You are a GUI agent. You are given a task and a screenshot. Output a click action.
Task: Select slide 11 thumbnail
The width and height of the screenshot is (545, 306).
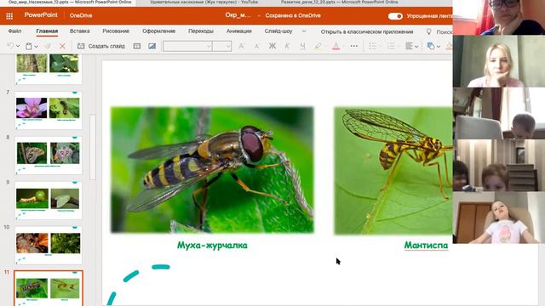pyautogui.click(x=49, y=288)
